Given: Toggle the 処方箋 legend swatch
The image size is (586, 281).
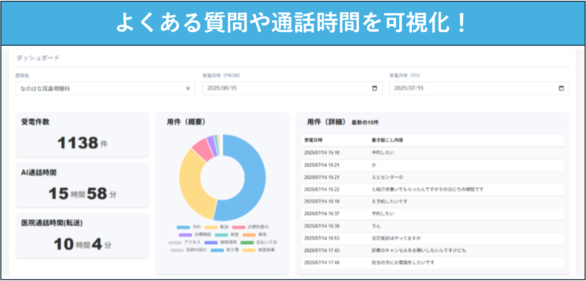Looking at the screenshot, I should pos(218,250).
